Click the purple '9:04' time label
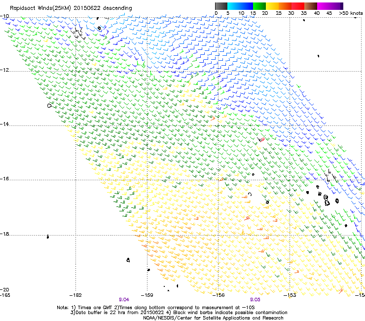The height and width of the screenshot is (321, 365). (x=124, y=300)
